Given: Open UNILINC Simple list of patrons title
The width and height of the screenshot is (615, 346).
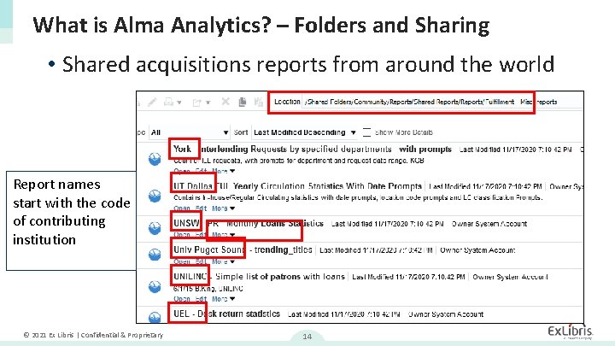Looking at the screenshot, I should click(x=260, y=277).
